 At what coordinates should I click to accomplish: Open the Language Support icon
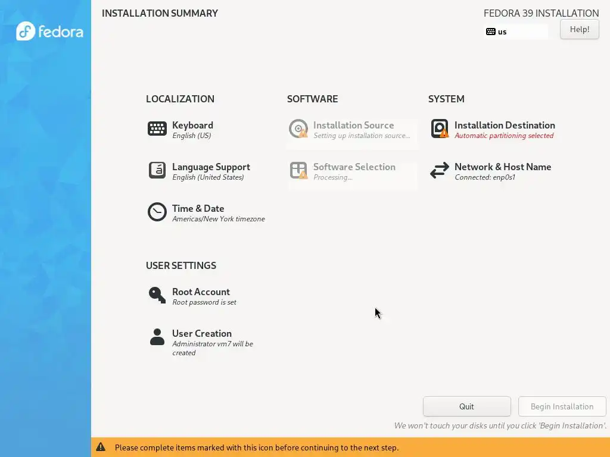click(x=157, y=170)
